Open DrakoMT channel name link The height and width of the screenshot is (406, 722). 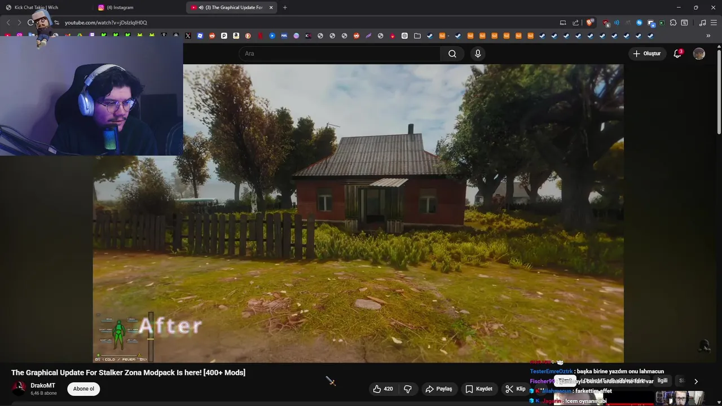(x=43, y=386)
